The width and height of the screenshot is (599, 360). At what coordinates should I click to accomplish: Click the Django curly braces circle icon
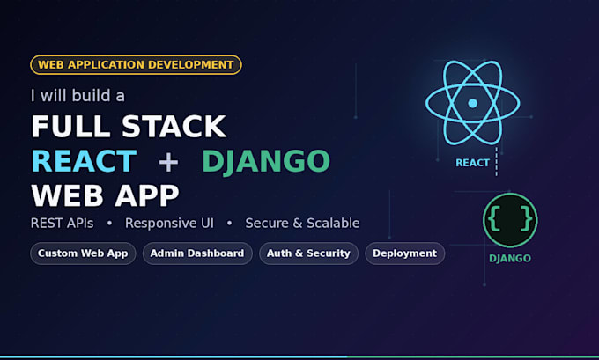(x=510, y=220)
